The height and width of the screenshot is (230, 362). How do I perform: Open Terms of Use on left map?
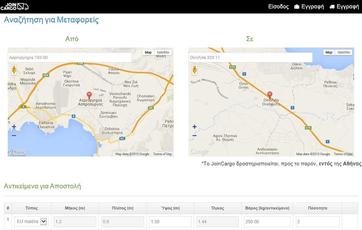(162, 154)
